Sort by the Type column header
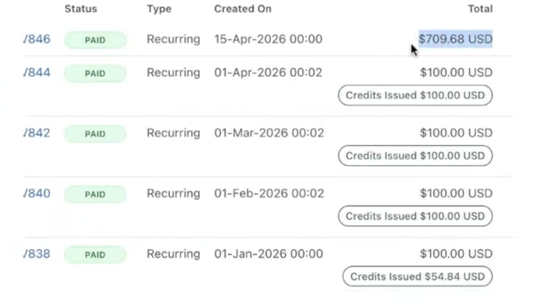This screenshot has height=307, width=533. [159, 9]
